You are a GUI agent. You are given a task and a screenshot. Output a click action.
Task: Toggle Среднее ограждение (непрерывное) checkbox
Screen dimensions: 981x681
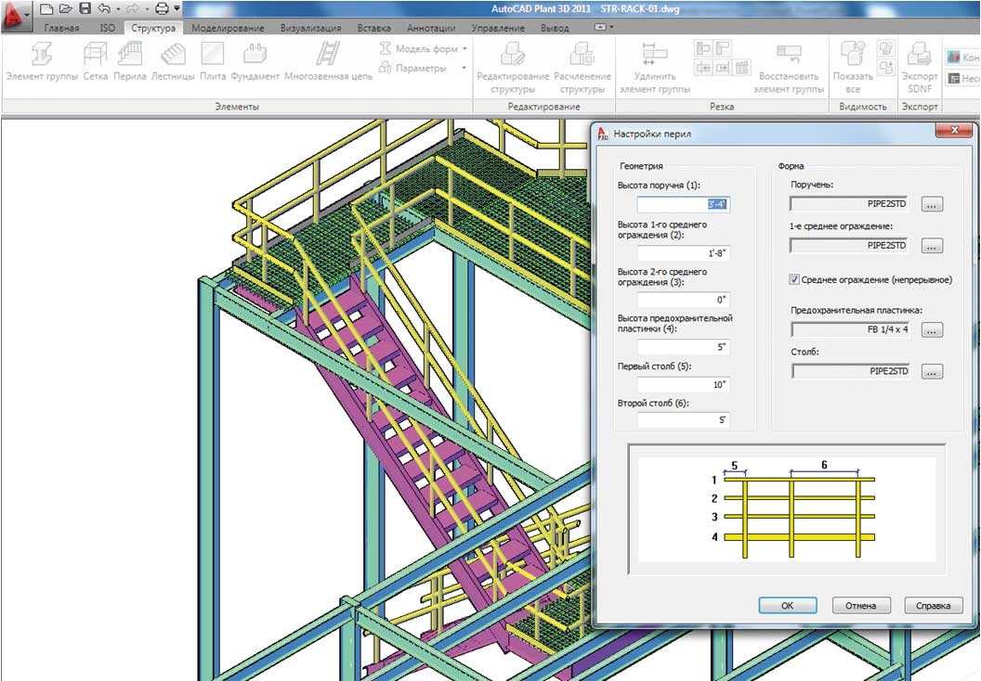[x=794, y=279]
